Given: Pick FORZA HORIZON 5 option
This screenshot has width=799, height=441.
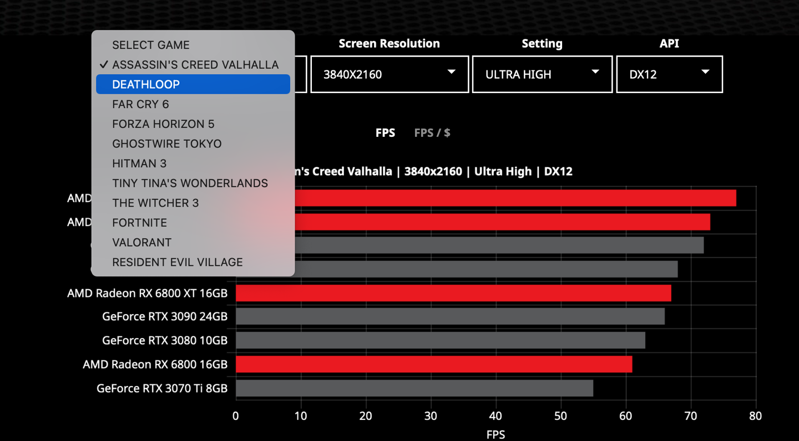Looking at the screenshot, I should [x=193, y=124].
